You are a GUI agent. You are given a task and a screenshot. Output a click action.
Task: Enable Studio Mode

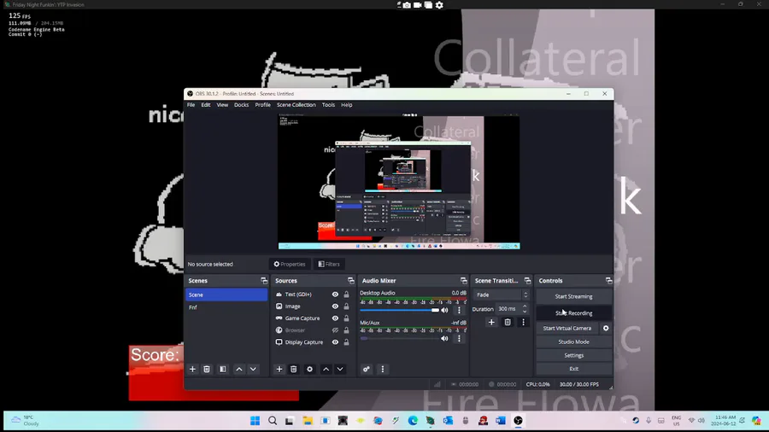click(x=574, y=342)
